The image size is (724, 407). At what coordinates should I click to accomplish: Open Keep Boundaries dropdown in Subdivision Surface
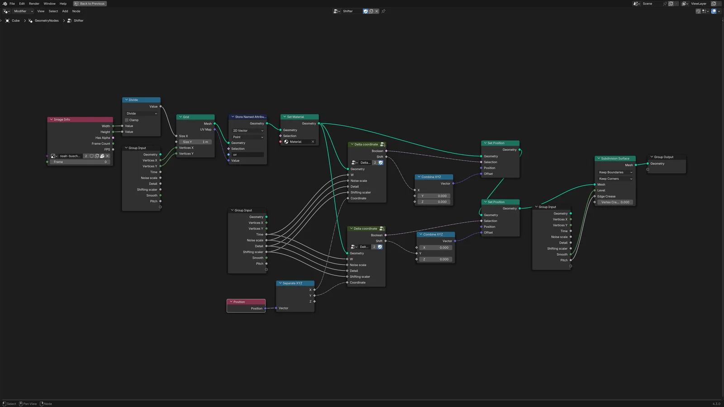point(615,172)
